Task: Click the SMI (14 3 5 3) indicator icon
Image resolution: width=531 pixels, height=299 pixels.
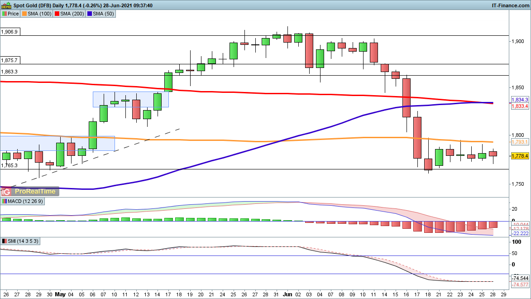Action: click(5, 241)
